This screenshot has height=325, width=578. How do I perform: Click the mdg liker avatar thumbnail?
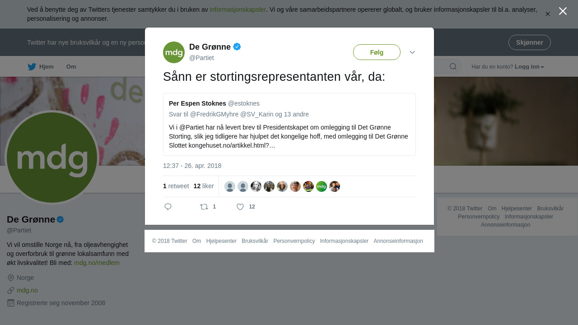coord(322,186)
